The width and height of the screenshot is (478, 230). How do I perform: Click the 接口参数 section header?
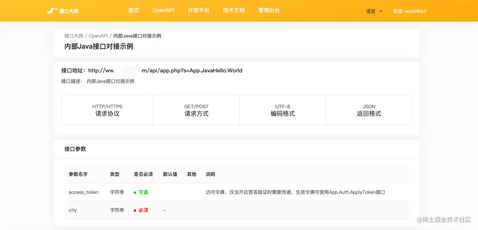[x=75, y=149]
